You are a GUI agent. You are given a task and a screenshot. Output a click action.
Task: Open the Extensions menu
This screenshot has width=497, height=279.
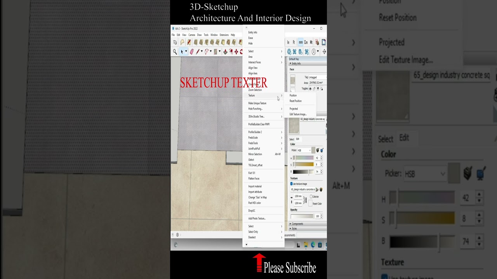click(x=224, y=35)
